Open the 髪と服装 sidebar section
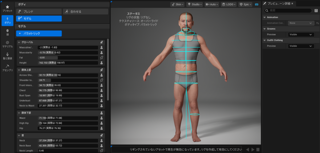 click(x=7, y=56)
